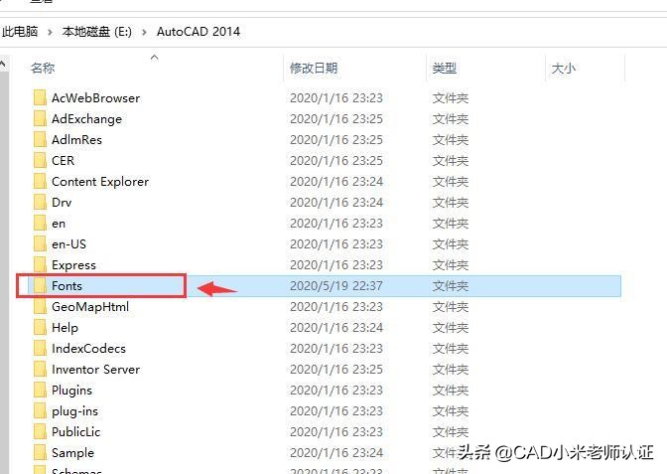Screen dimensions: 667x474
Task: Select the CER folder icon
Action: tap(40, 160)
